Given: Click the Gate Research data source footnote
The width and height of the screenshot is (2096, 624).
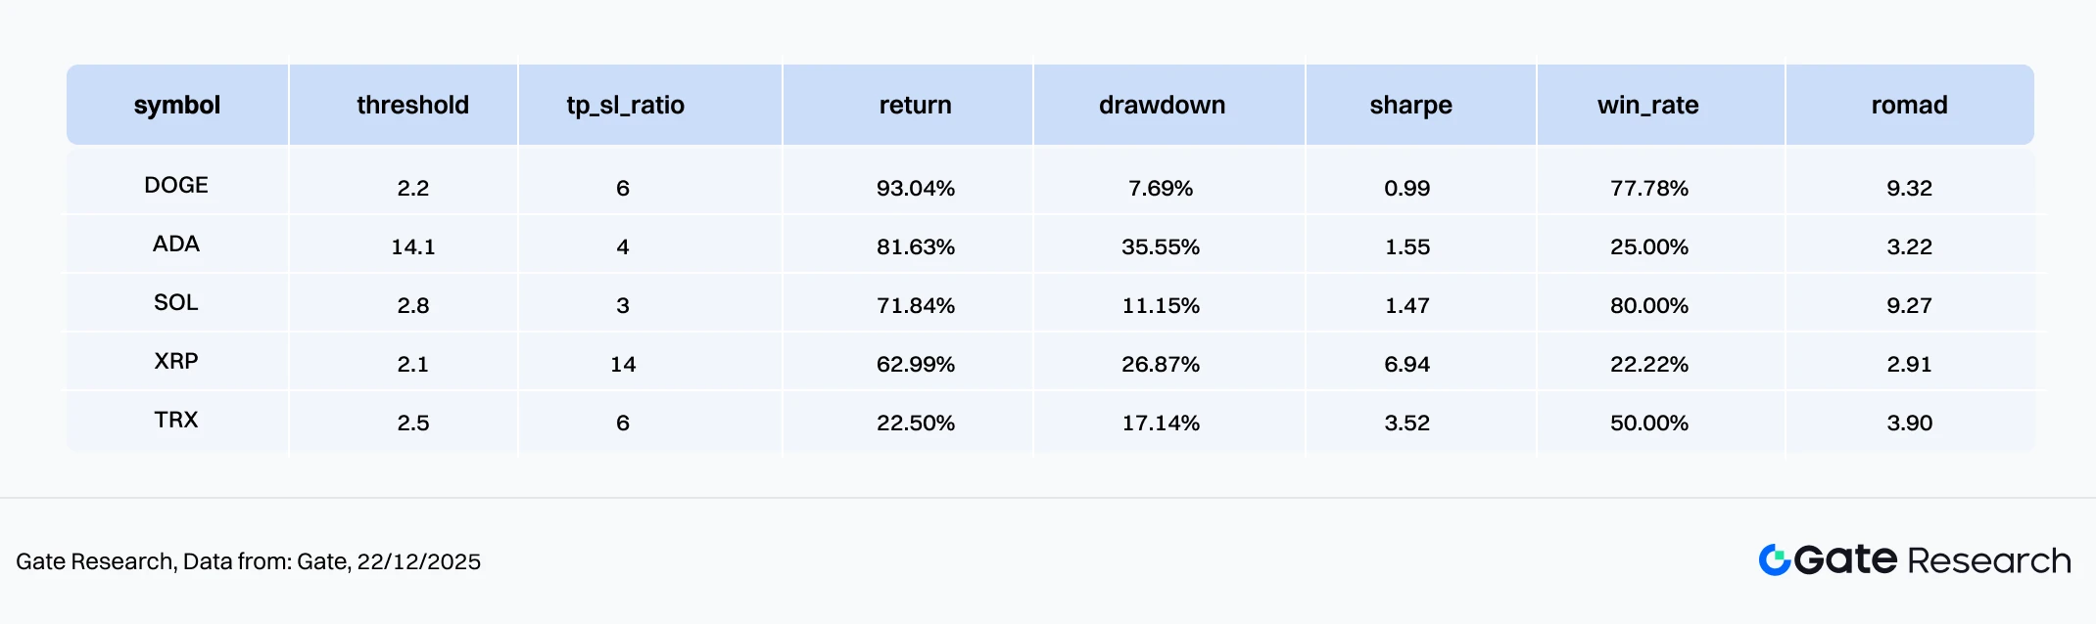Looking at the screenshot, I should [248, 561].
